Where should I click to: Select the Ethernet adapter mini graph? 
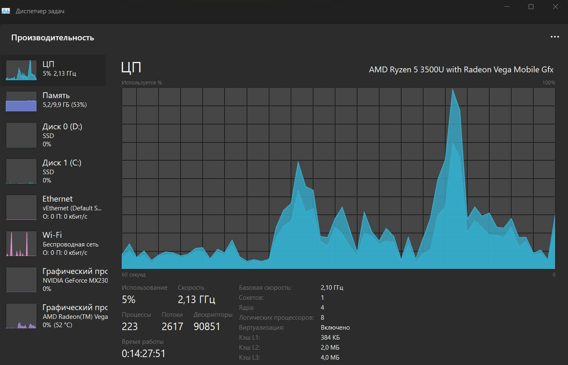pos(21,207)
